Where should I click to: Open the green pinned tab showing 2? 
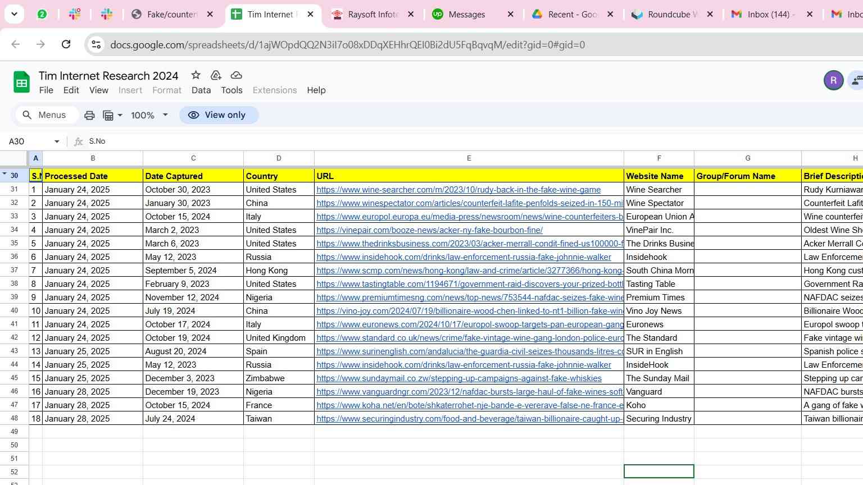(x=42, y=15)
